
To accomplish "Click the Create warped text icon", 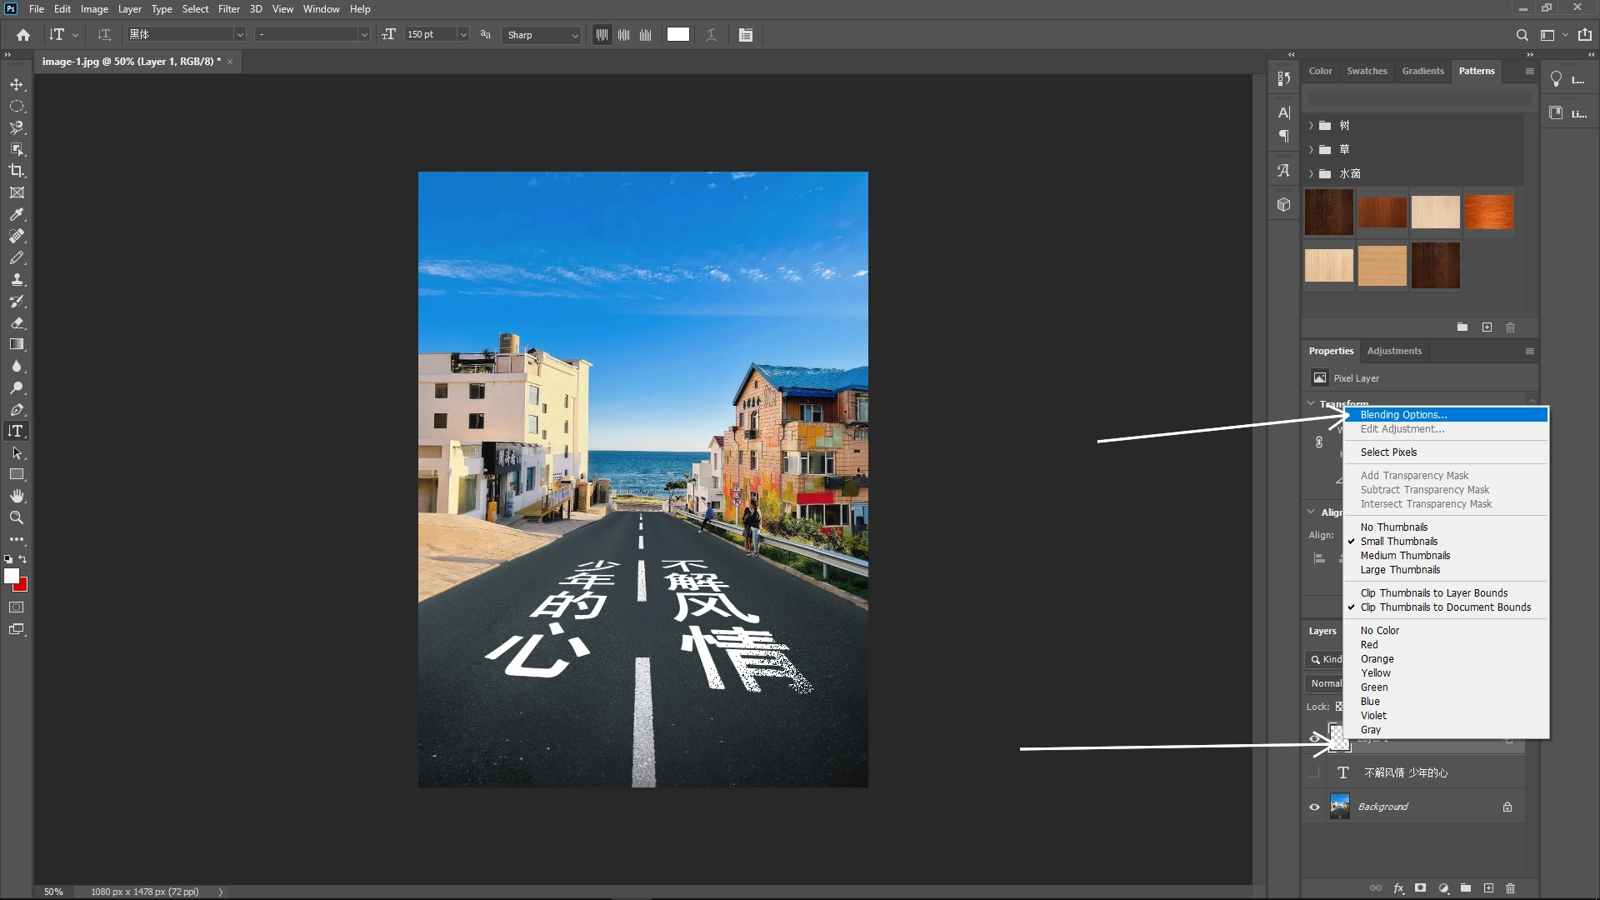I will pyautogui.click(x=712, y=34).
